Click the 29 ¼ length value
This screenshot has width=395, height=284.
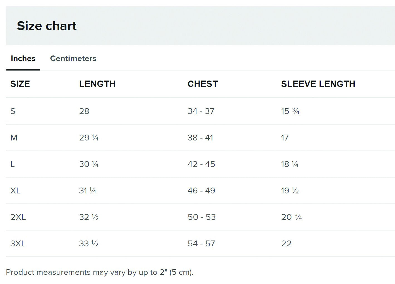(x=89, y=138)
